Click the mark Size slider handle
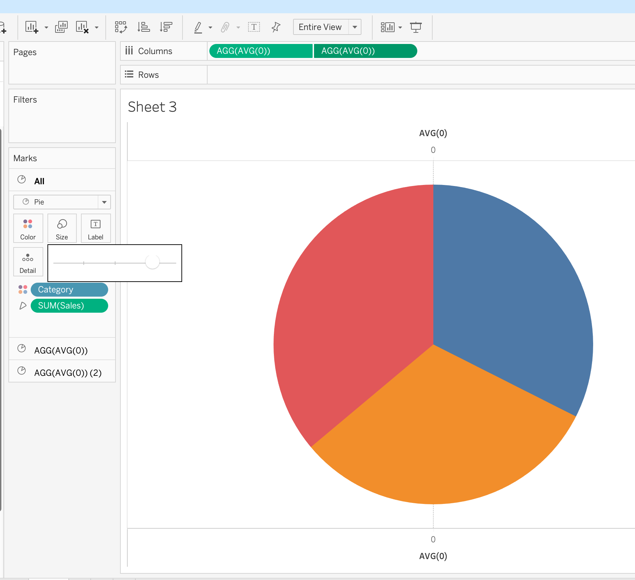 tap(152, 262)
